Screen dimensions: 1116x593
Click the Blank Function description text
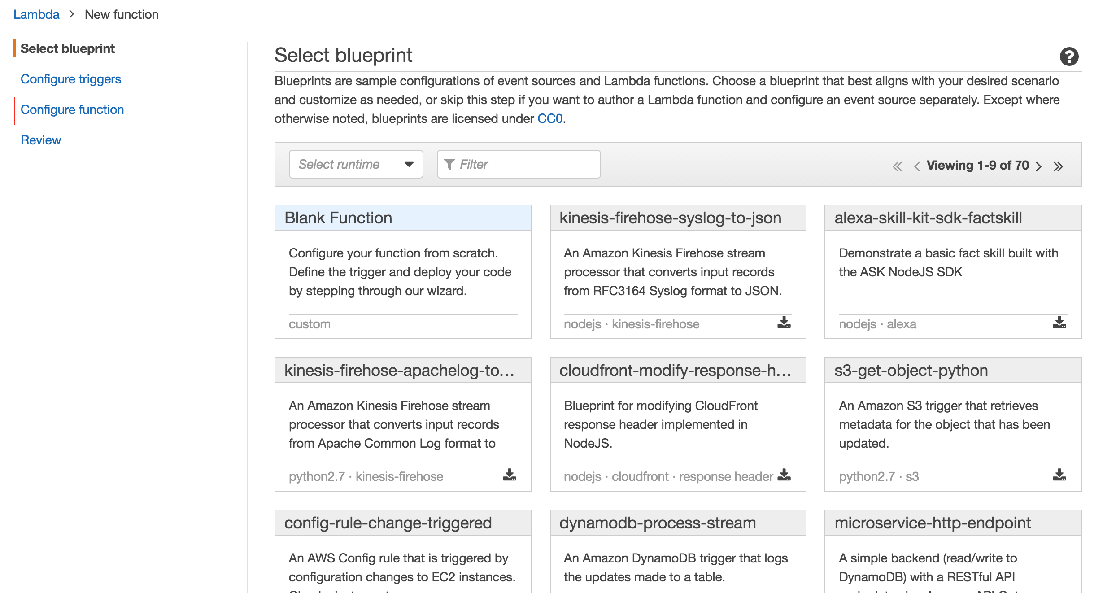pos(400,272)
